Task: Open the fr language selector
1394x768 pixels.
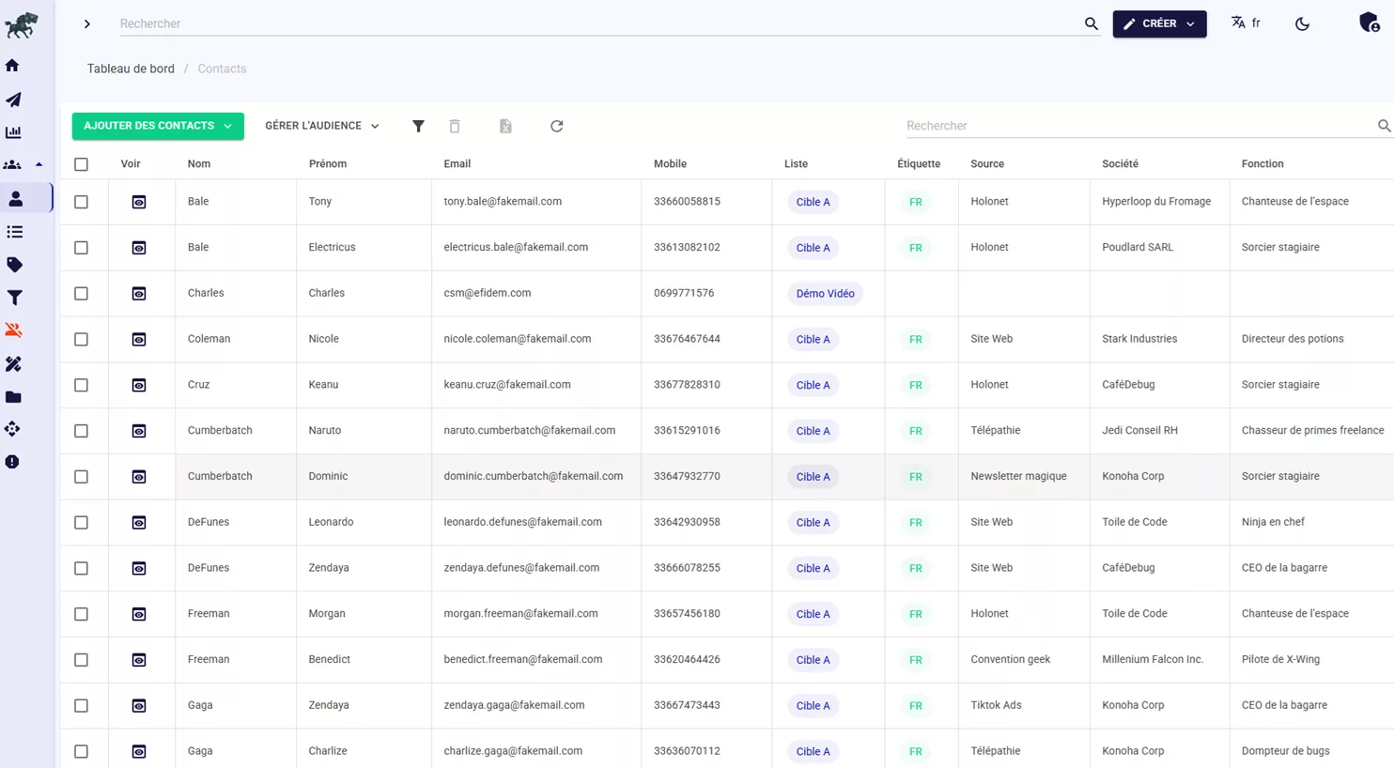Action: [1246, 23]
